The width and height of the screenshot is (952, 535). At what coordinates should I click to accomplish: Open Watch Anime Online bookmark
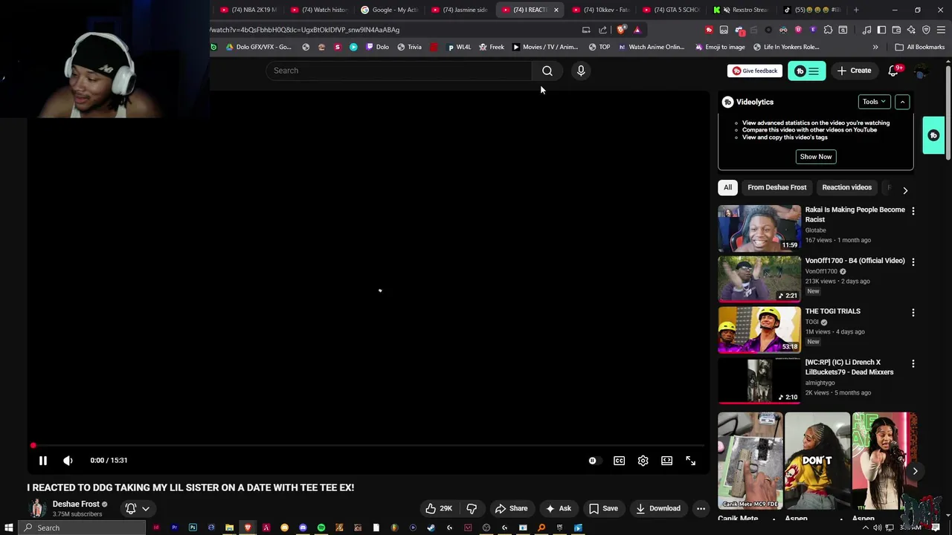point(651,47)
